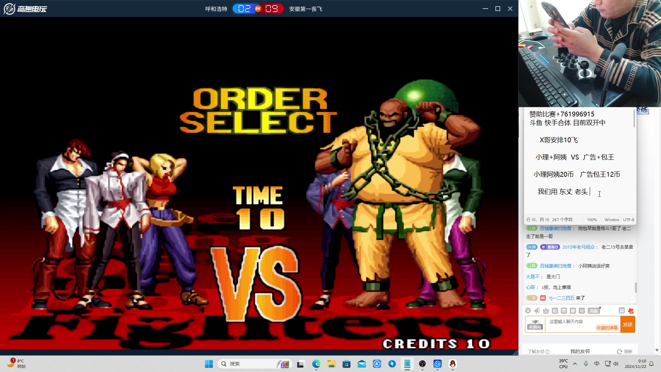The height and width of the screenshot is (372, 661).
Task: Click player name 呼和浩特
Action: pyautogui.click(x=216, y=9)
